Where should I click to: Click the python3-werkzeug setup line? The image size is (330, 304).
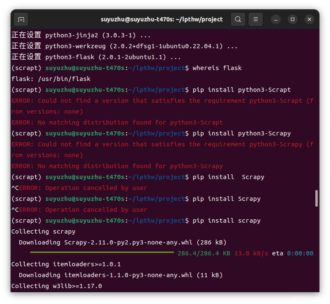click(125, 46)
